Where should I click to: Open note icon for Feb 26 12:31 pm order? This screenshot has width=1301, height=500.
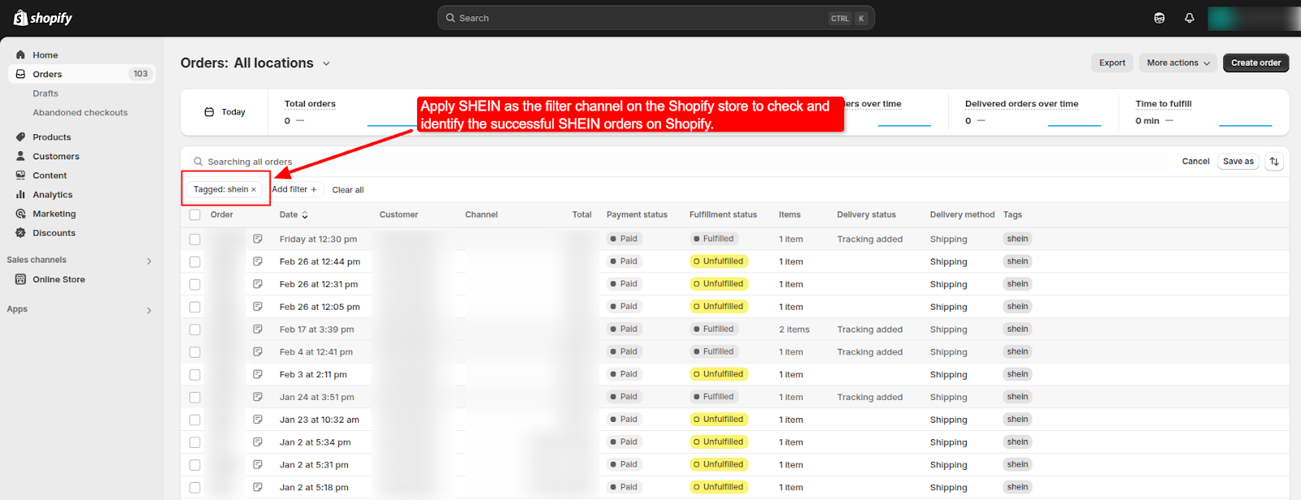tap(258, 284)
